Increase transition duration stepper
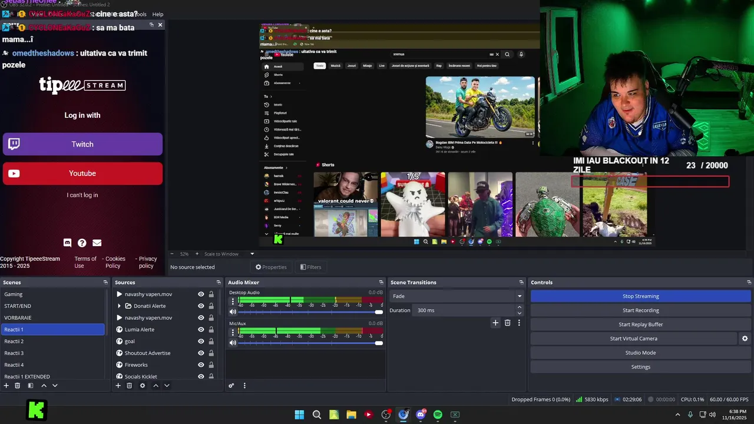754x424 pixels. click(x=519, y=307)
